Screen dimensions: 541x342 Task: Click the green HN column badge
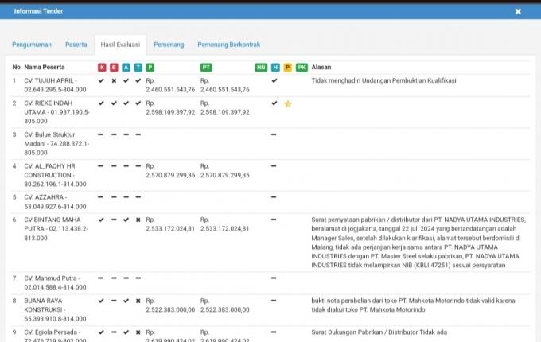pos(261,68)
